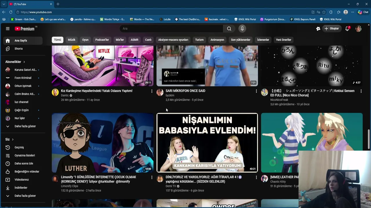Start voice search with microphone icon
The width and height of the screenshot is (371, 208).
242,29
